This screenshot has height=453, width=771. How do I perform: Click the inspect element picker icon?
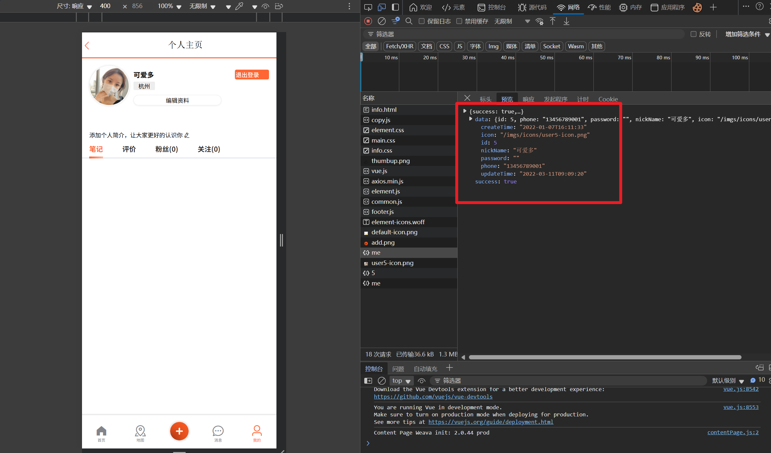coord(368,7)
